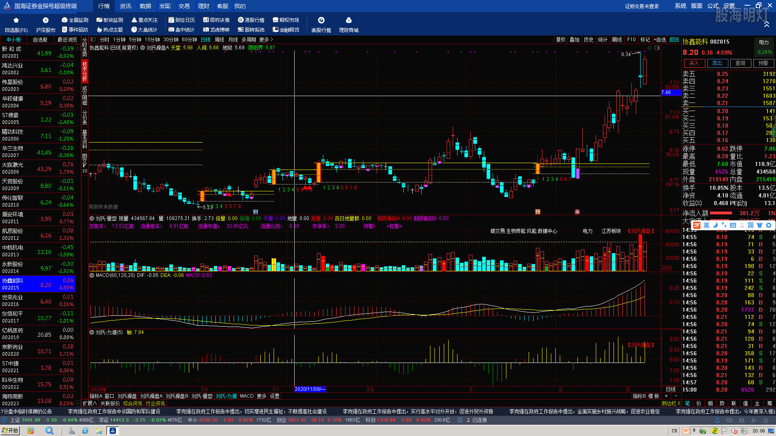Open 资讯 menu
The image size is (776, 436).
point(126,6)
